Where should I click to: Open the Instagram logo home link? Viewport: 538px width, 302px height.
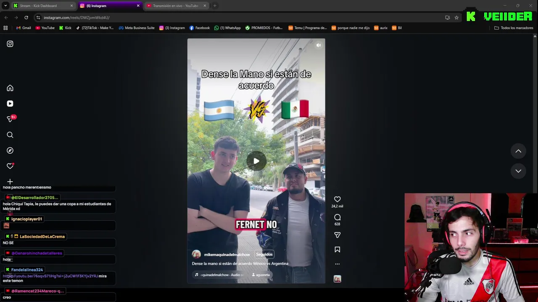(x=10, y=44)
